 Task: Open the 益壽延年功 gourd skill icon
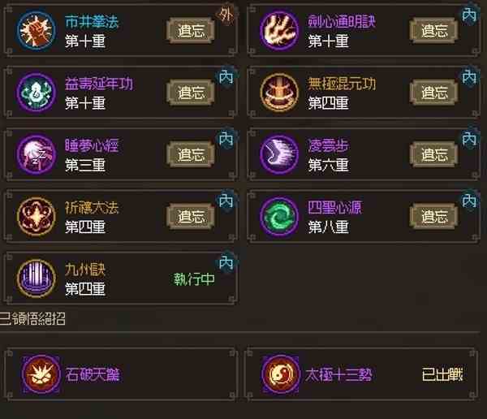tap(37, 93)
